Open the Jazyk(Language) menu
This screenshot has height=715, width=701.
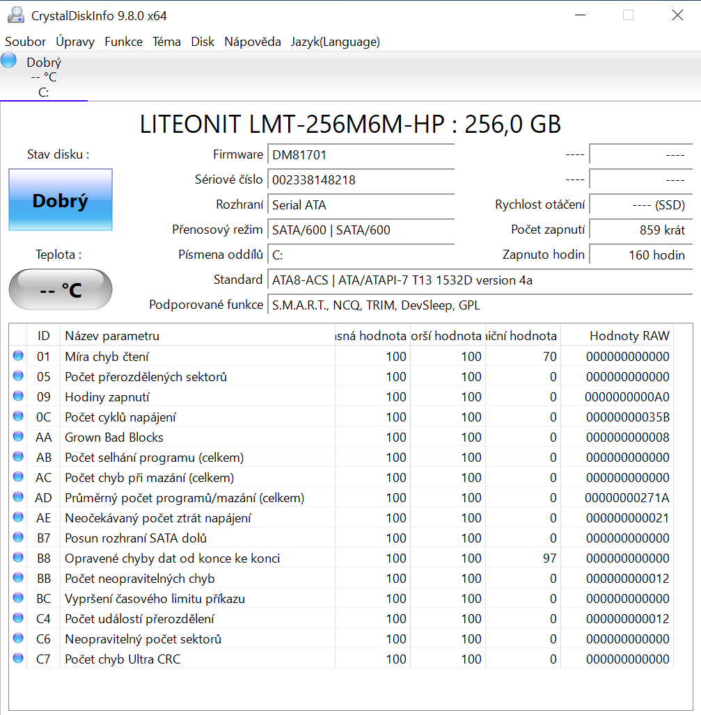click(x=336, y=42)
